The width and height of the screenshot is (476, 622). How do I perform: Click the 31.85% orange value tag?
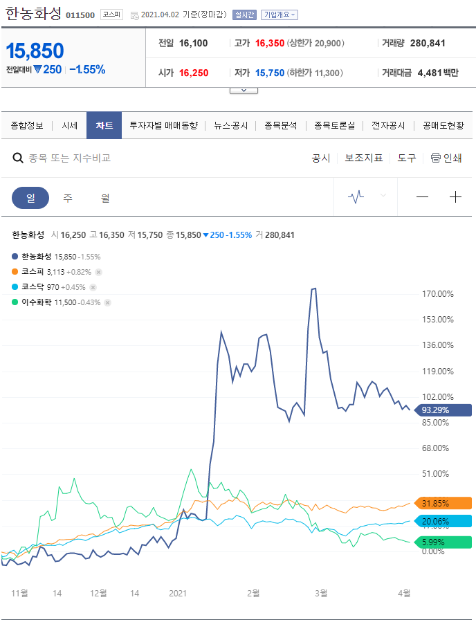(443, 504)
